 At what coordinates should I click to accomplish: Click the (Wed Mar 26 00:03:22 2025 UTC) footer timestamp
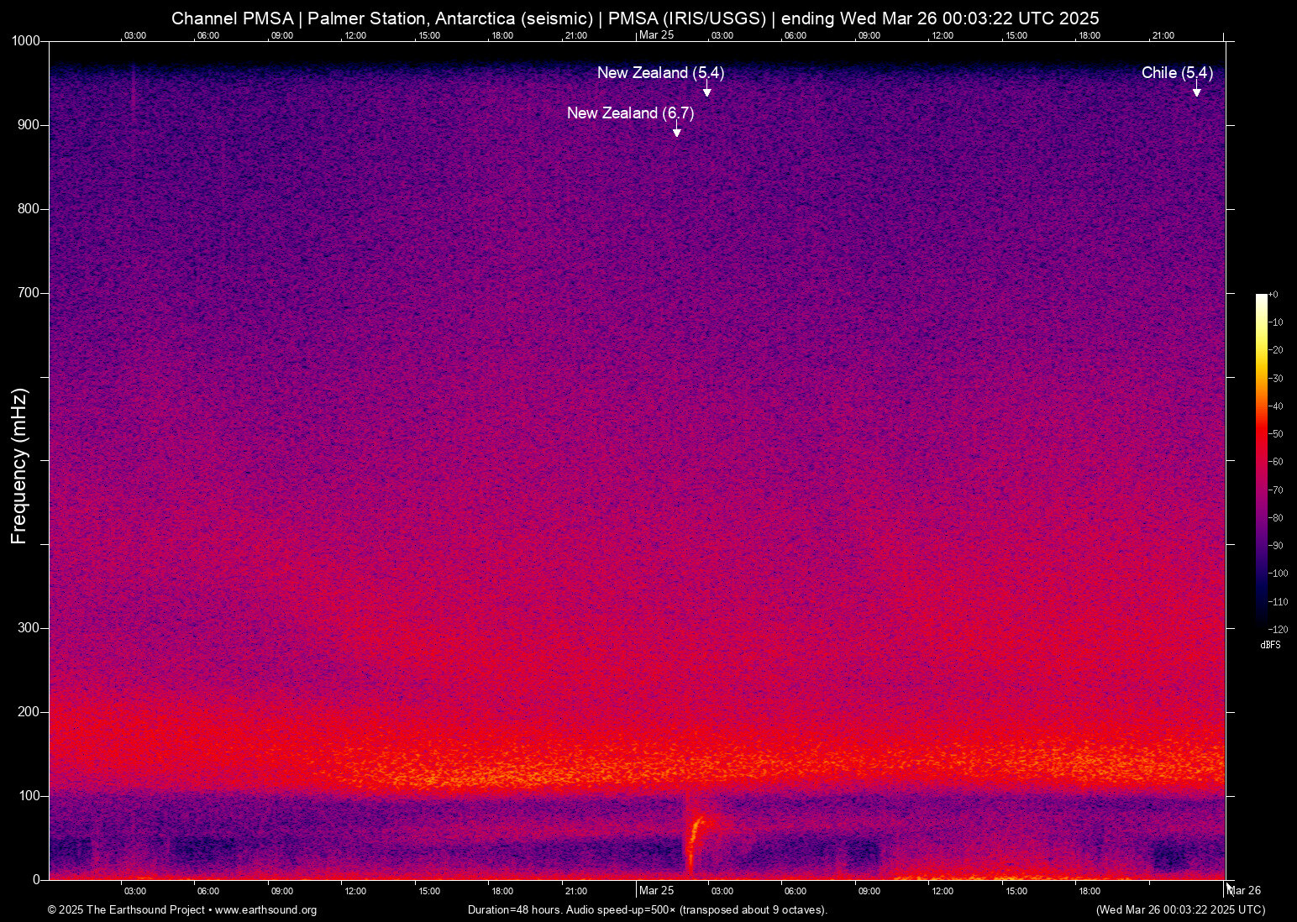click(1180, 910)
